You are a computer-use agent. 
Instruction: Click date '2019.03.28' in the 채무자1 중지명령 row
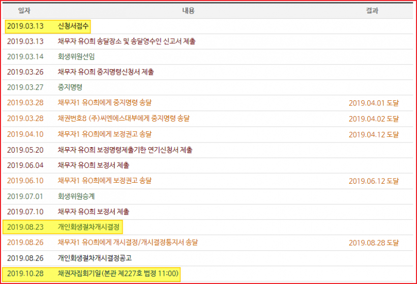tap(25, 103)
